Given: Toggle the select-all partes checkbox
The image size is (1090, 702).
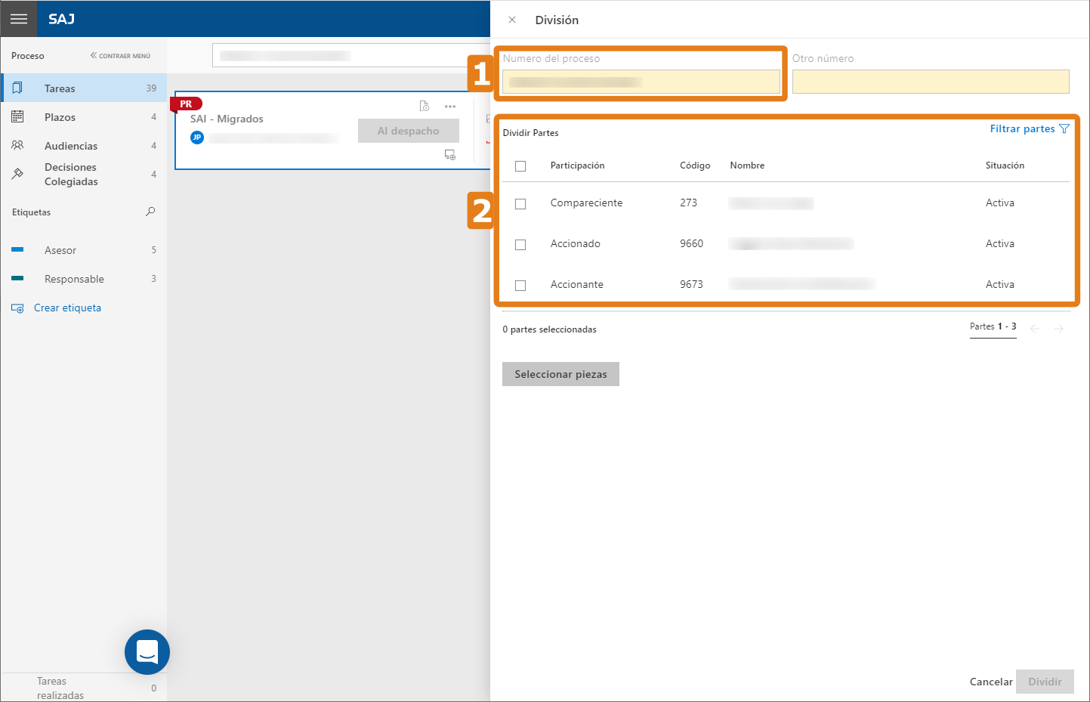Looking at the screenshot, I should 520,166.
